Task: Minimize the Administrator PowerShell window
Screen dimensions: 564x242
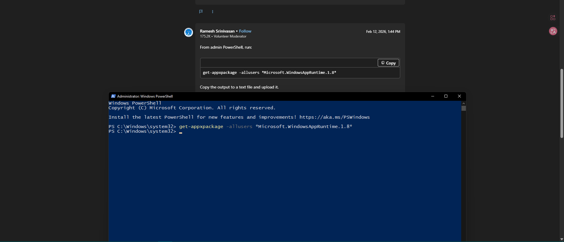Action: (x=433, y=96)
